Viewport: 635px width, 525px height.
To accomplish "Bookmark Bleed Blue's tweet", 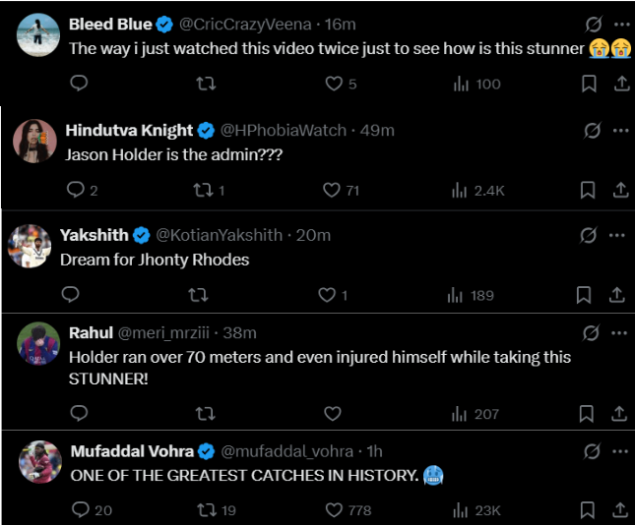I will tap(589, 84).
